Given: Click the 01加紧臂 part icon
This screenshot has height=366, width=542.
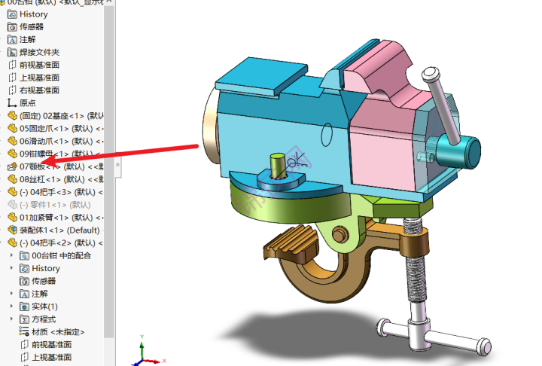Looking at the screenshot, I should 12,217.
